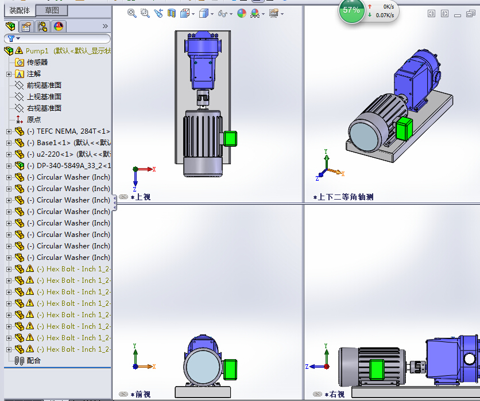Toggle the Section View tool
The height and width of the screenshot is (401, 480).
point(172,13)
